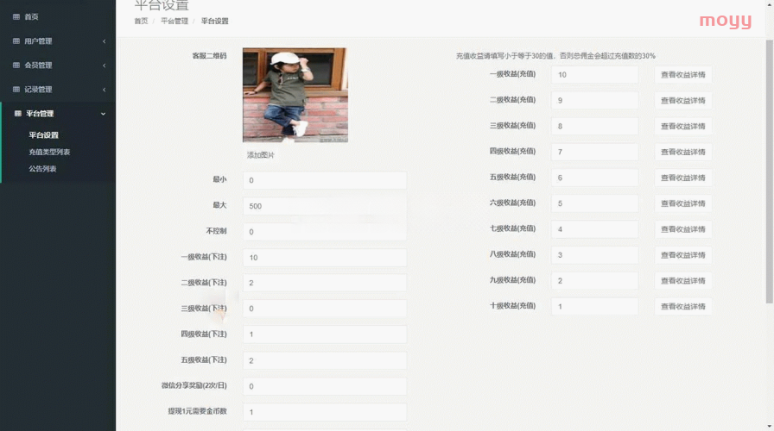This screenshot has width=774, height=431.
Task: Click the grid icon beside 记录管理
Action: 16,89
